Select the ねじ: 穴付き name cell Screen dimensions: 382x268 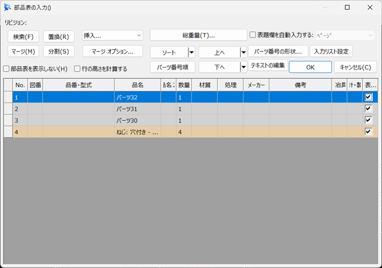click(137, 132)
